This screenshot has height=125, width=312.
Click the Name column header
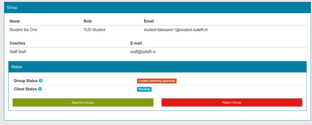(x=15, y=21)
